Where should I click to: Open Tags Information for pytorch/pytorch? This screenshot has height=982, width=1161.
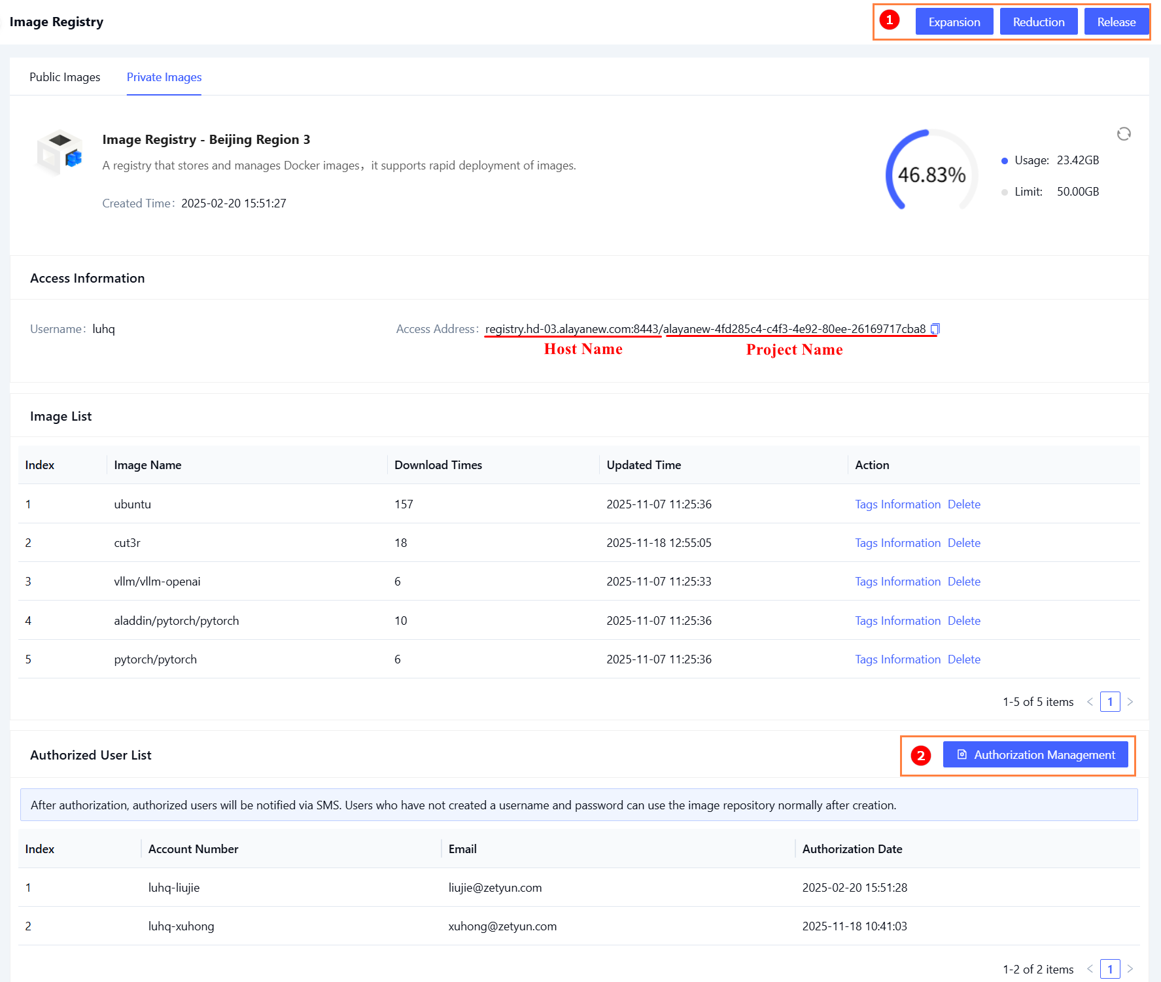coord(897,659)
